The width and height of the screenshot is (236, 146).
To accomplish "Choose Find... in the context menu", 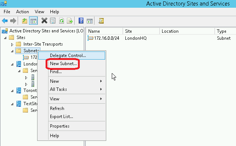I will coord(72,72).
